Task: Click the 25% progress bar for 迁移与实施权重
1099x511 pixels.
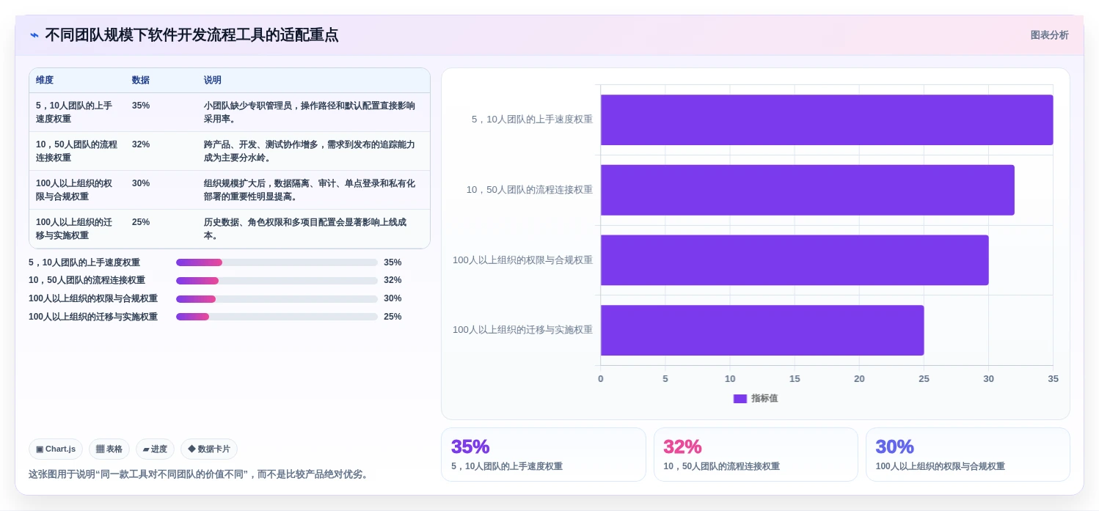Action: [x=277, y=317]
